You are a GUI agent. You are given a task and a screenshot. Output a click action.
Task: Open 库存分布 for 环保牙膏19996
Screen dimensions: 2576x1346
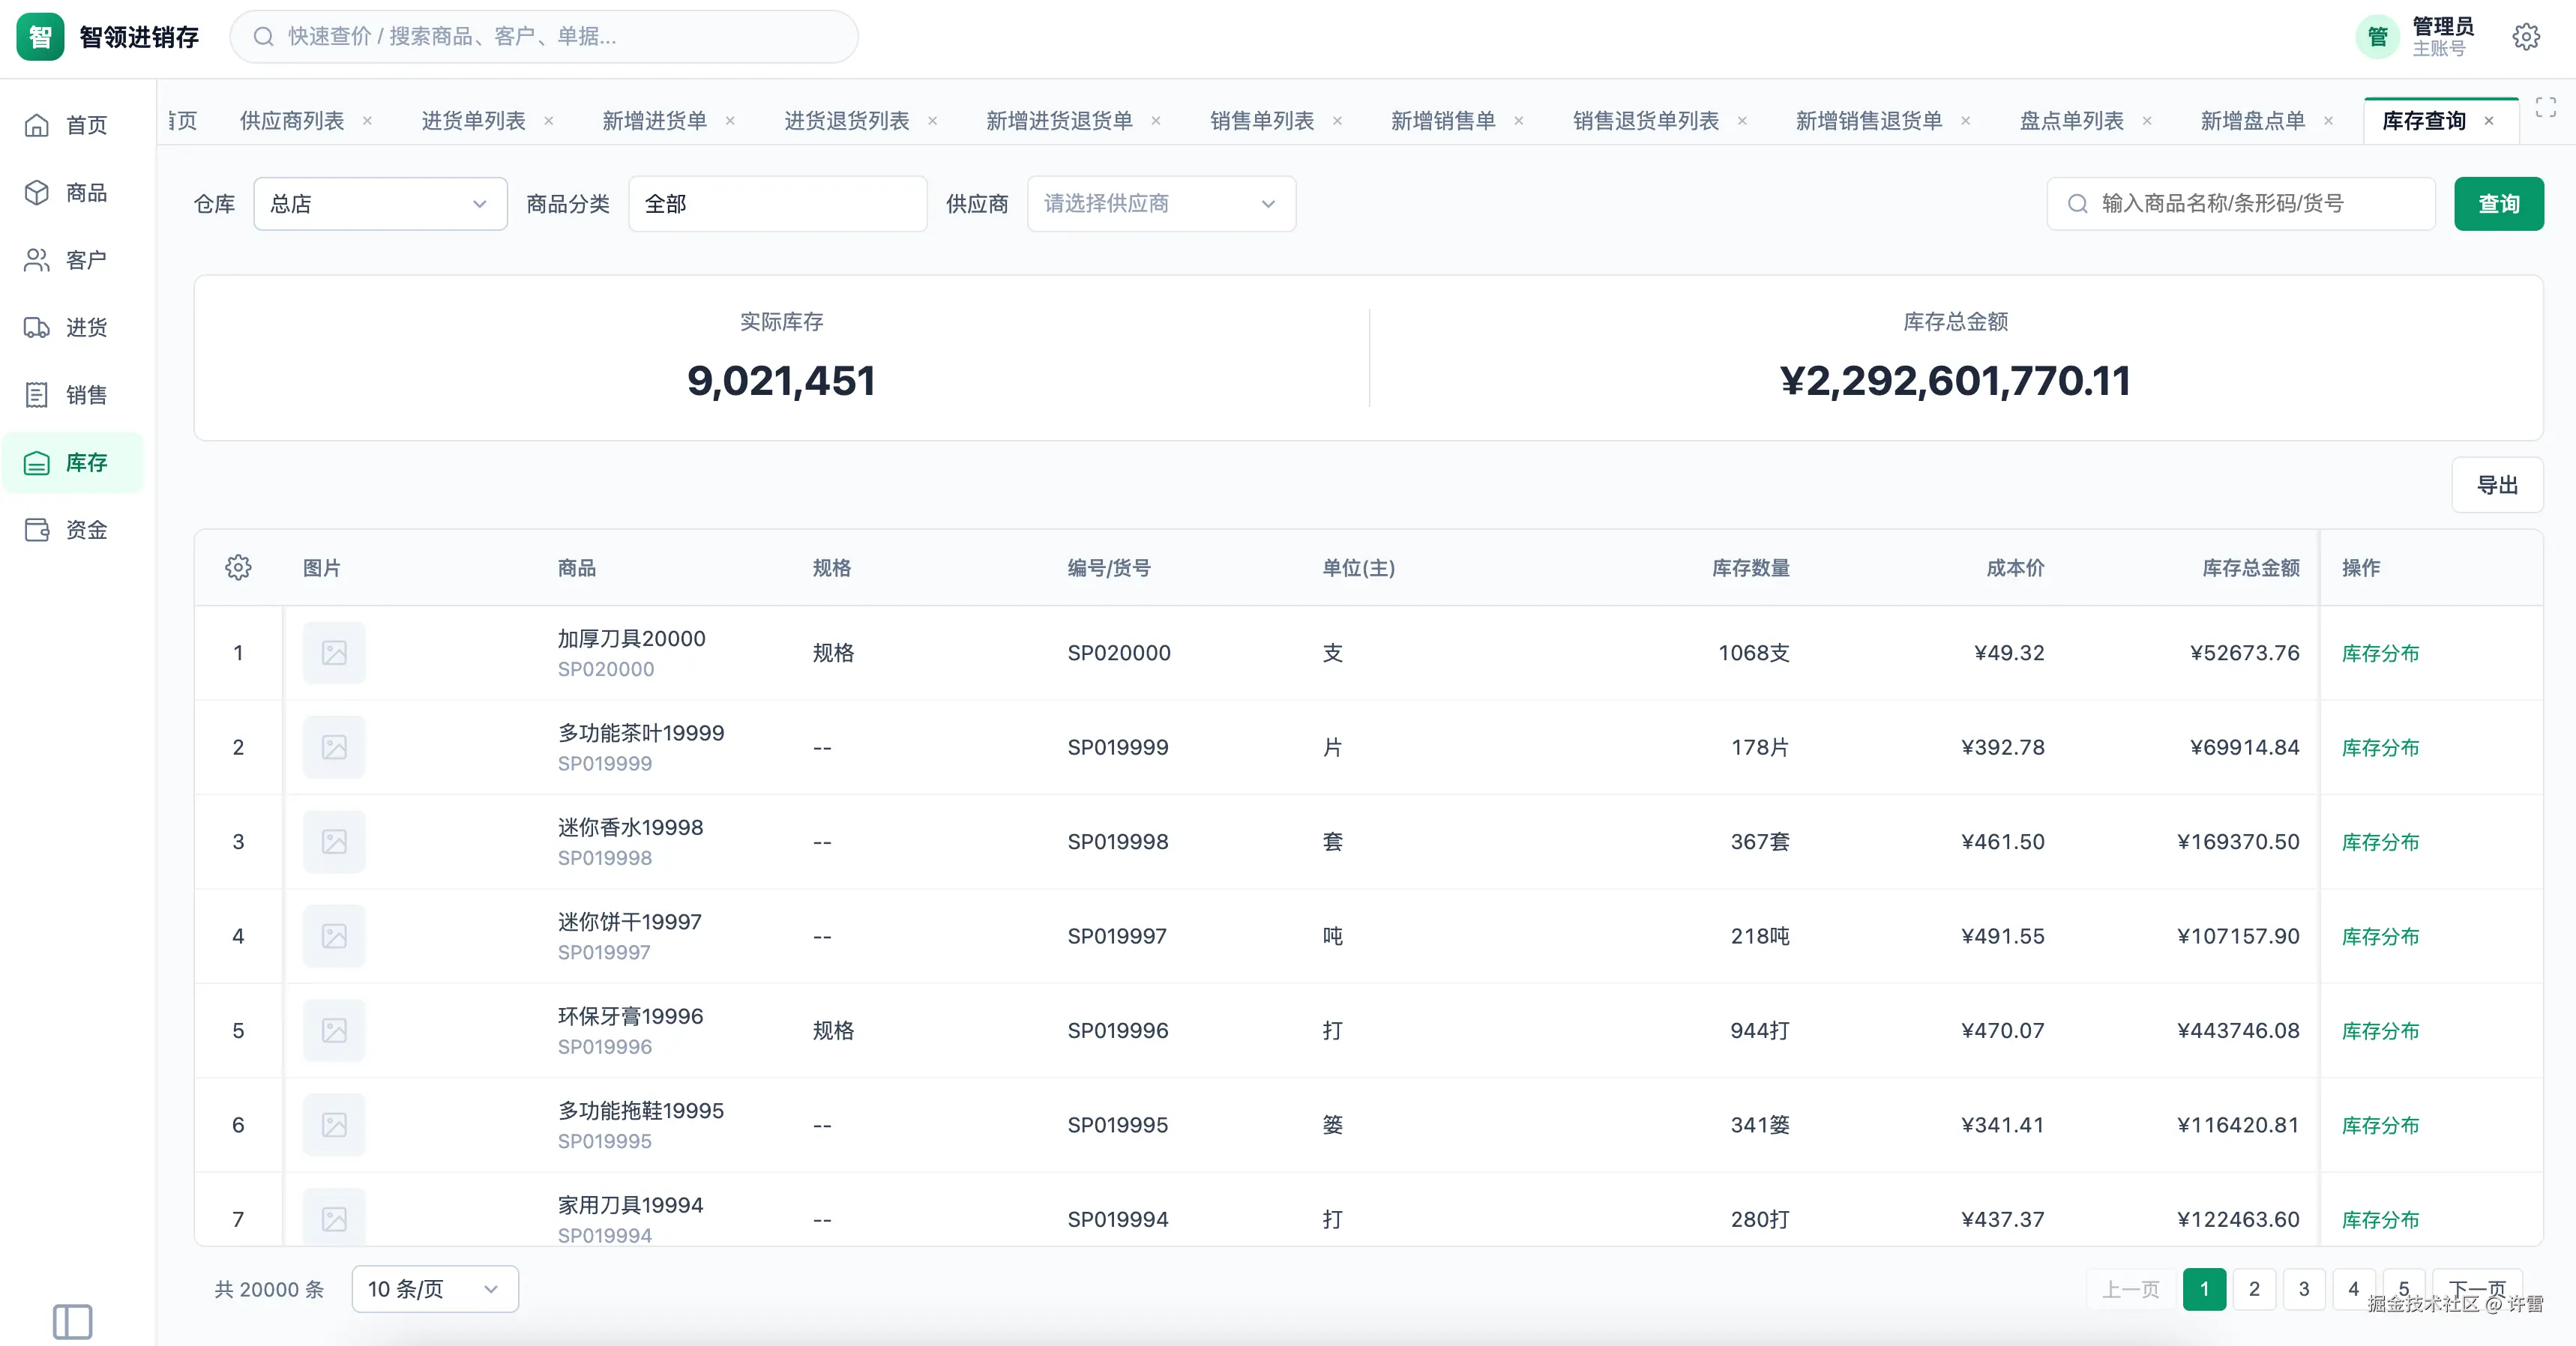(2380, 1031)
